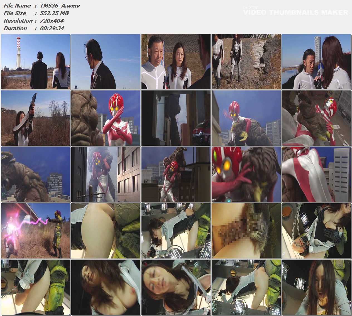Image resolution: width=352 pixels, height=316 pixels.
Task: Open thumbnail of hero standing between street buildings
Action: [106, 174]
